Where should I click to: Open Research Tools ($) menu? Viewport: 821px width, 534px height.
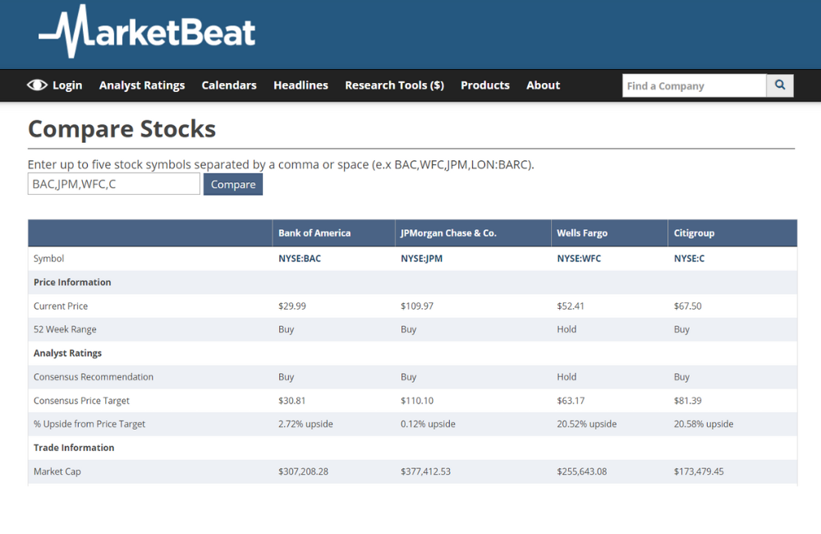[394, 85]
